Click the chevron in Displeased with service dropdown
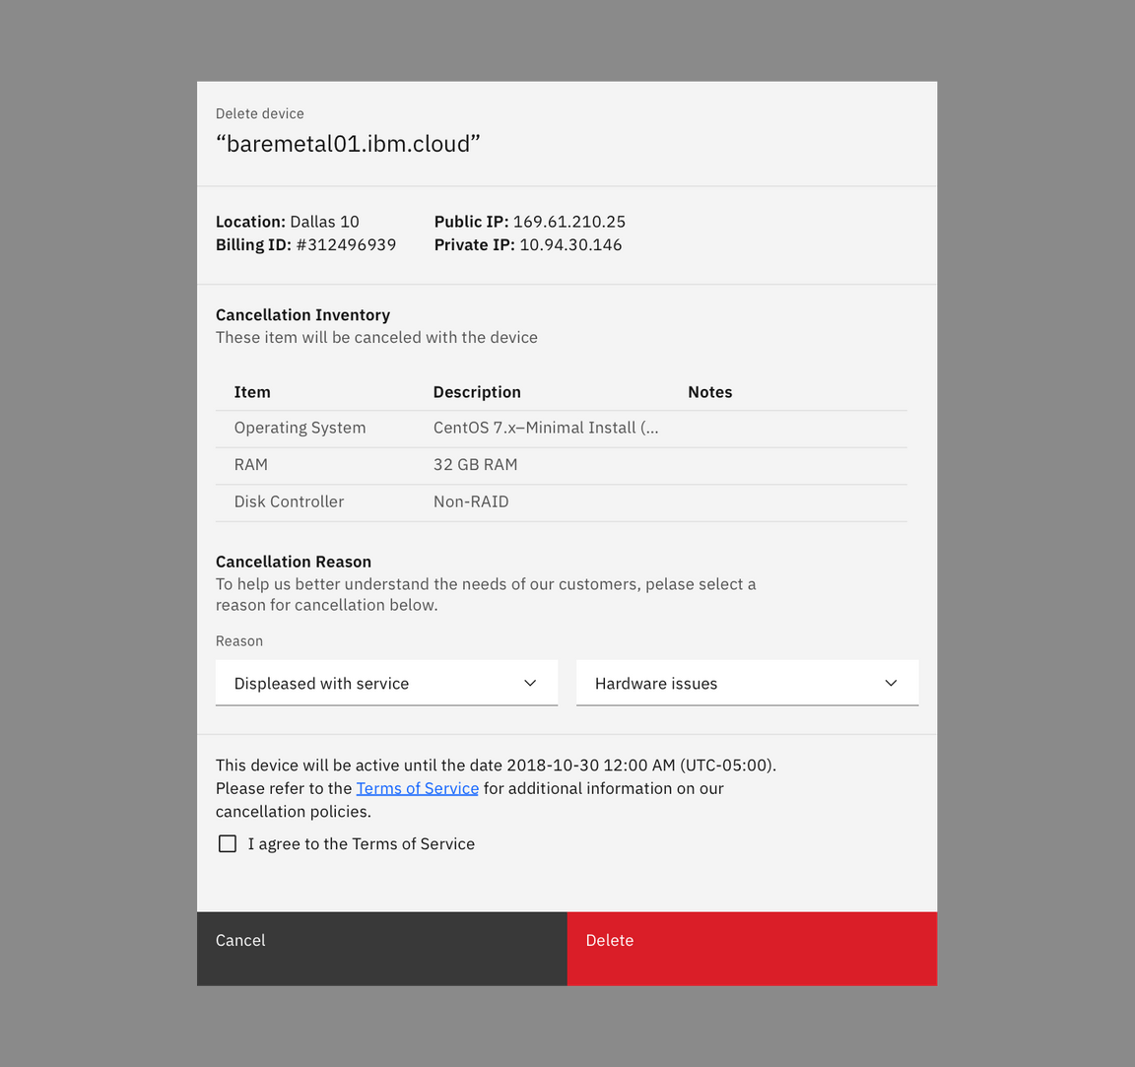 coord(530,683)
